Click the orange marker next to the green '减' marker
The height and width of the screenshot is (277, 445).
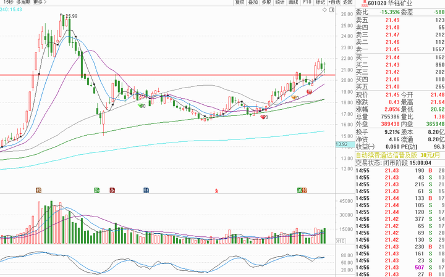pos(305,190)
